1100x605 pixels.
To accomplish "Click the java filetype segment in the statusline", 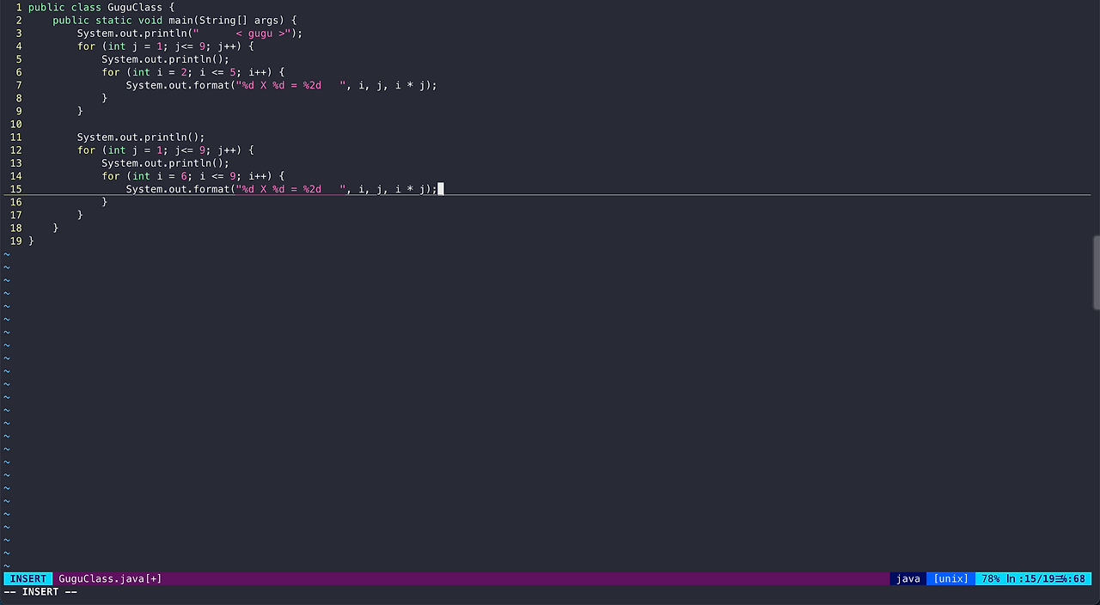I will [x=907, y=578].
